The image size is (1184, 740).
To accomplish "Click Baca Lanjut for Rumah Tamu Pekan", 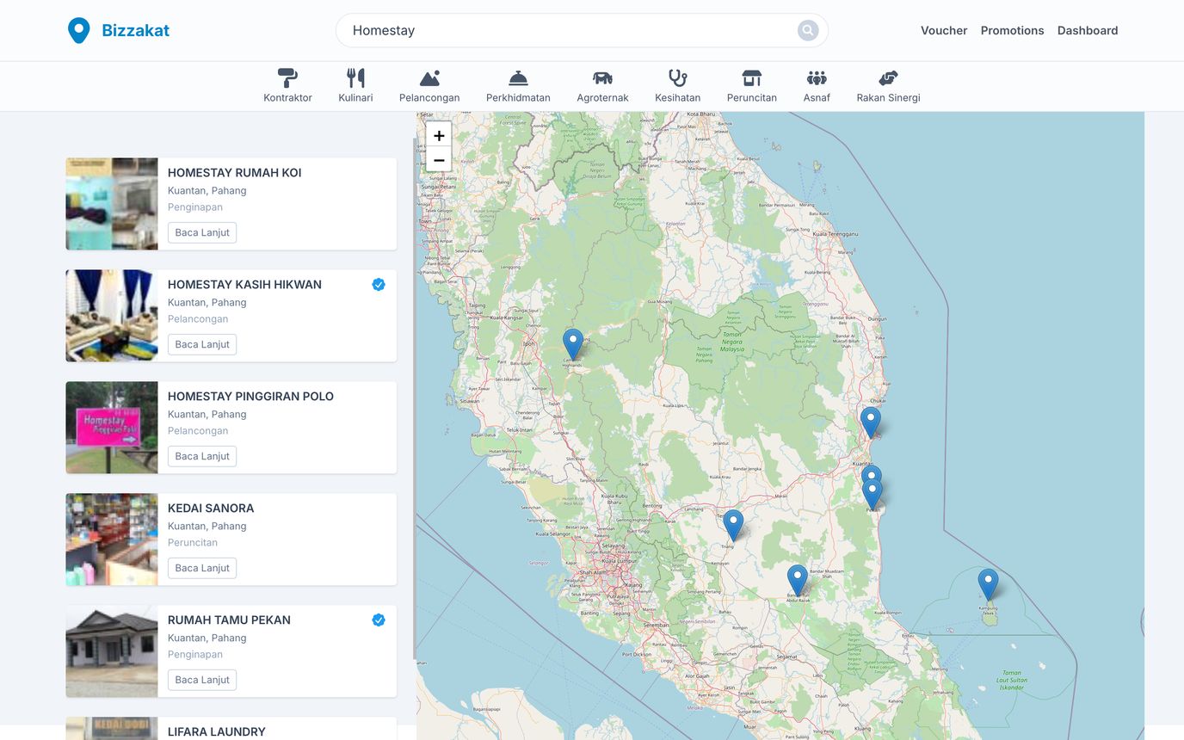I will click(202, 680).
